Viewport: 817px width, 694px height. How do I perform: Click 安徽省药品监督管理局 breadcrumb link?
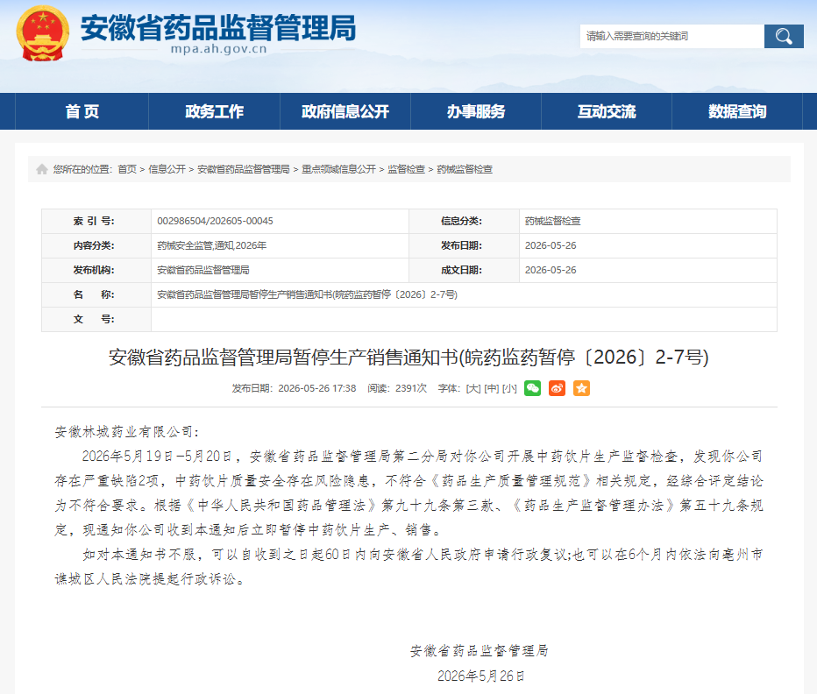(244, 169)
